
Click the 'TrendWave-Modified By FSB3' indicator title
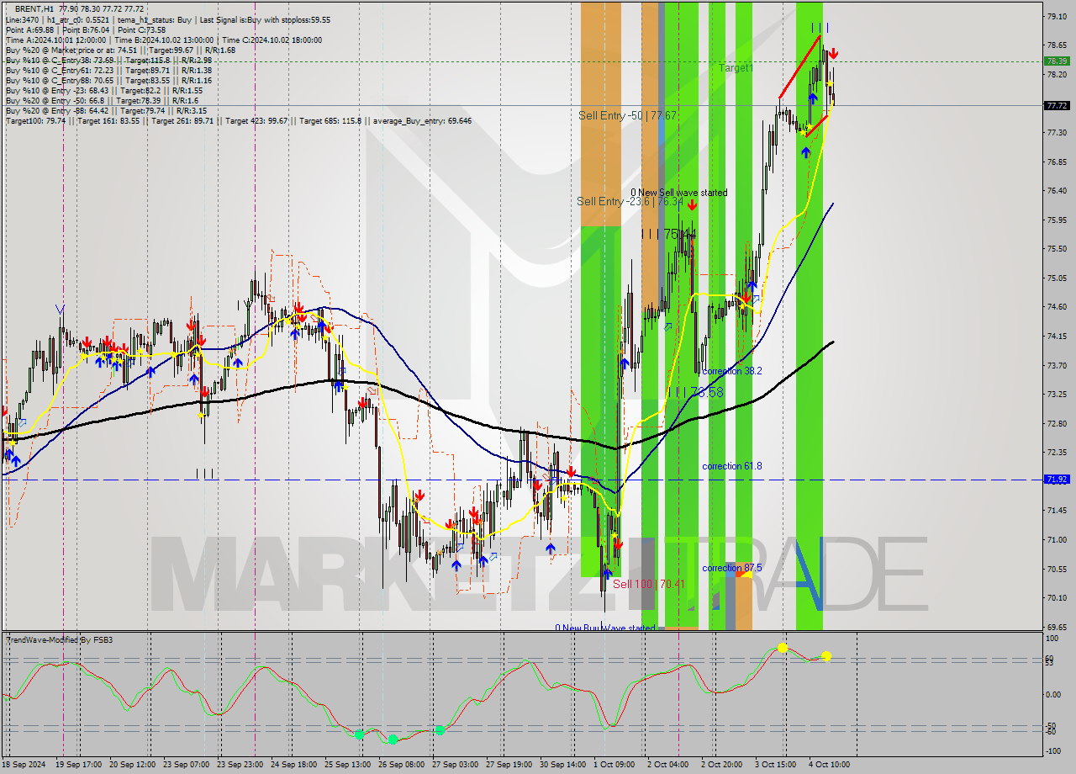pos(59,640)
